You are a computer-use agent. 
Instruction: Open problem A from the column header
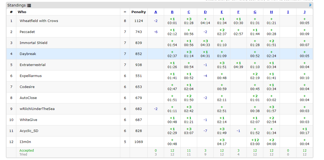(156, 12)
